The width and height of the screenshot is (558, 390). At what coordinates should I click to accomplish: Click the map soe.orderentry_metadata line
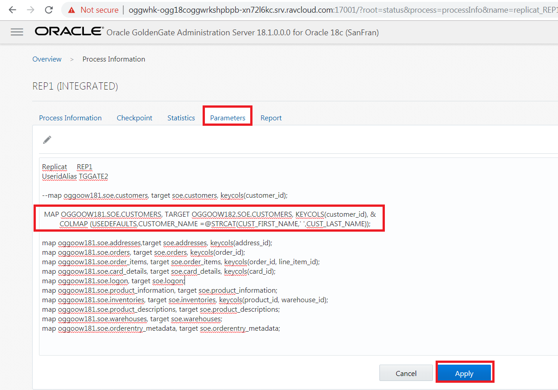(x=161, y=328)
